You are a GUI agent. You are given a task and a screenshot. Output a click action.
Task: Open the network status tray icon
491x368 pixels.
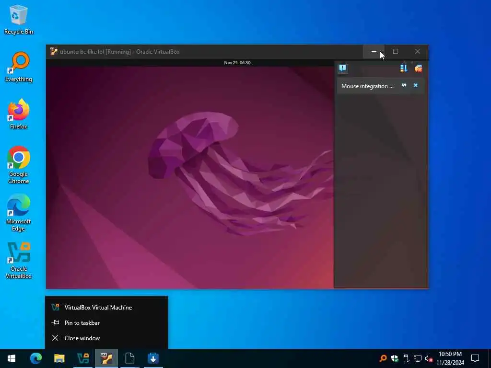(x=418, y=358)
